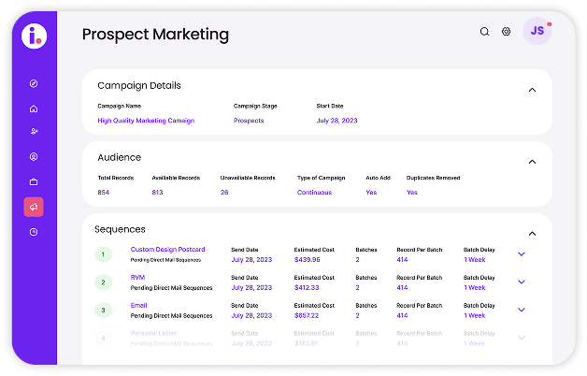Open the compass explore icon in sidebar
The height and width of the screenshot is (376, 587).
34,83
